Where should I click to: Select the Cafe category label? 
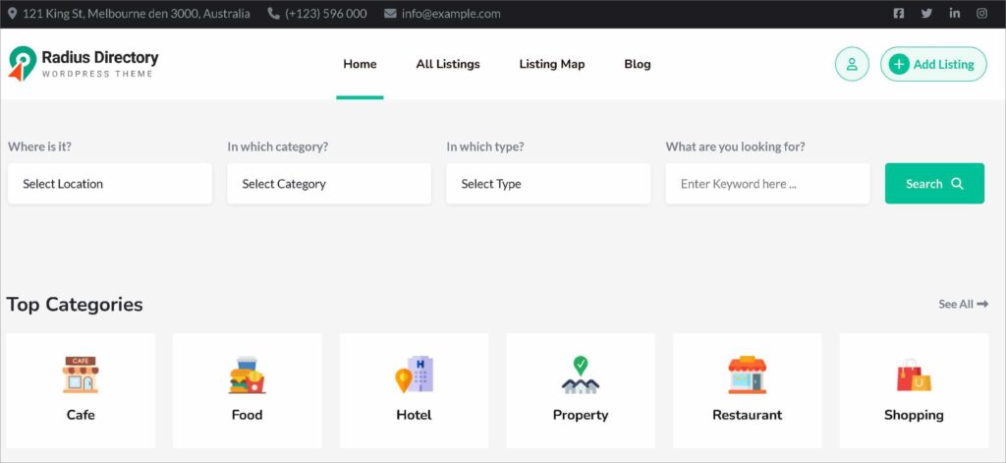pos(81,415)
